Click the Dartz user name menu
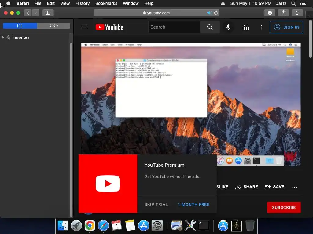Viewport: 313px width, 234px height. pos(281,3)
